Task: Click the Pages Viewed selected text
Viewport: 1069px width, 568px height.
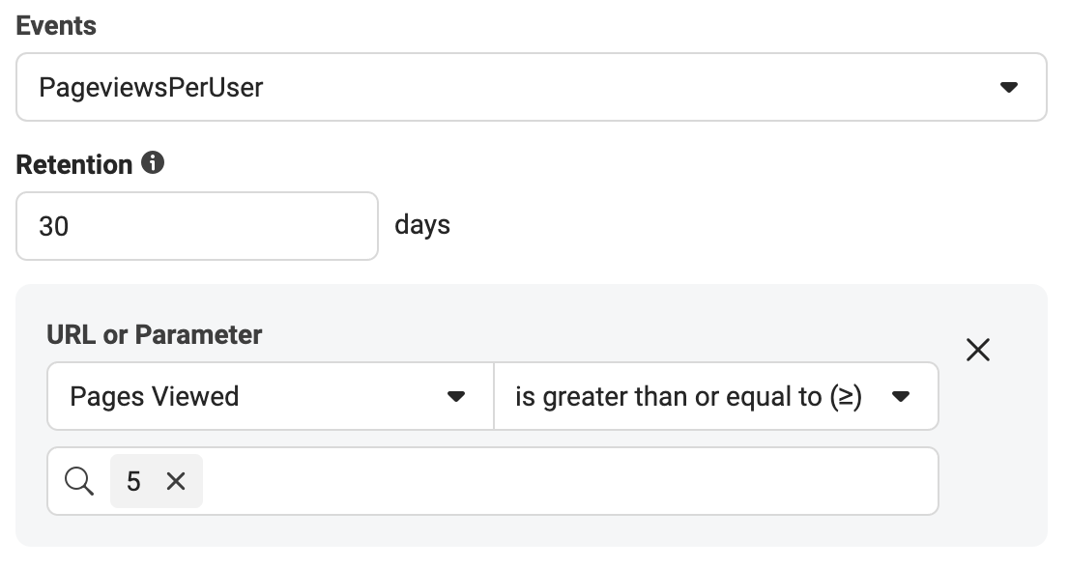Action: (155, 397)
